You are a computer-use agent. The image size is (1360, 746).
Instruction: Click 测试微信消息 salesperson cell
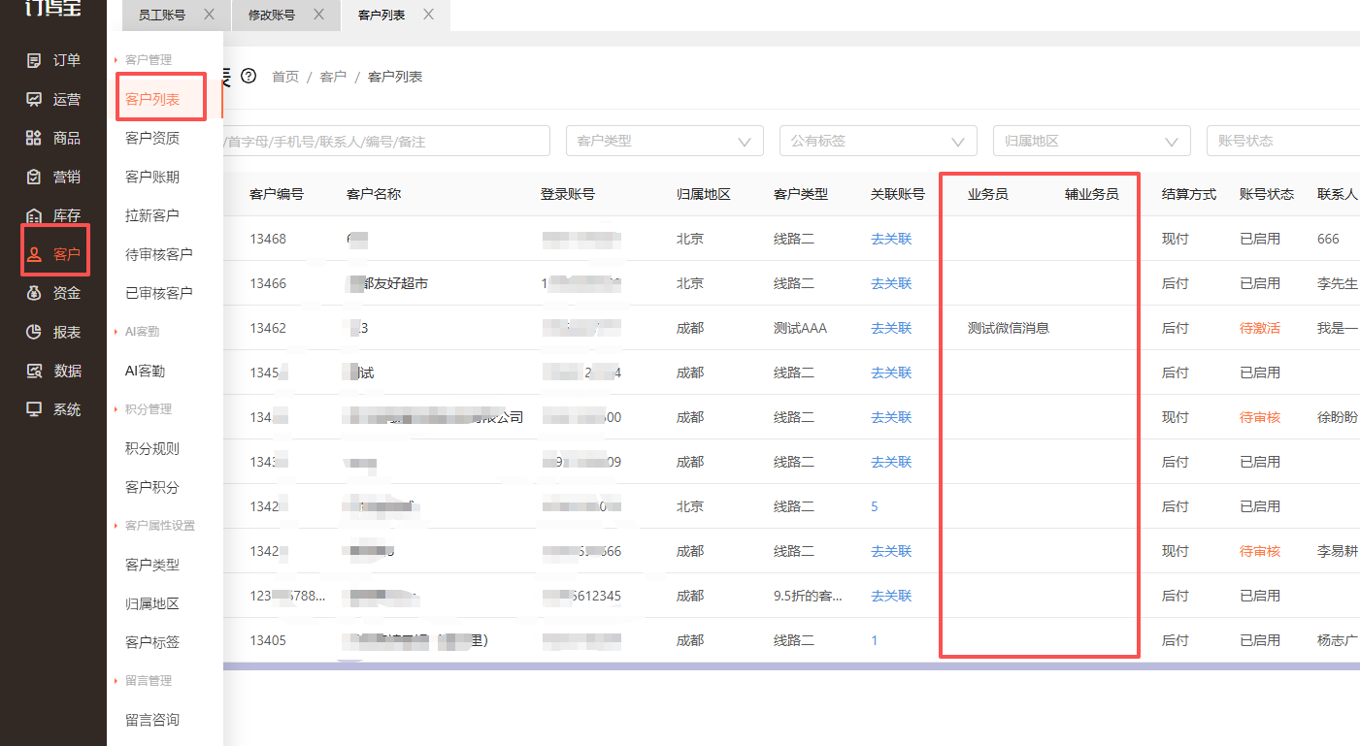coord(1009,328)
